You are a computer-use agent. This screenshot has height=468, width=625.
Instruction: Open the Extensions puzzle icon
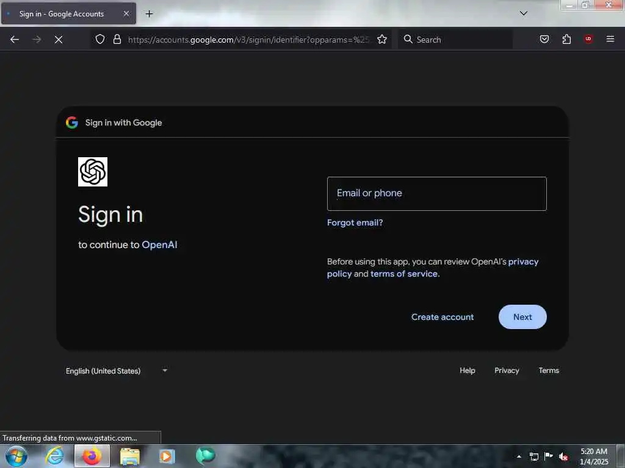coord(566,39)
